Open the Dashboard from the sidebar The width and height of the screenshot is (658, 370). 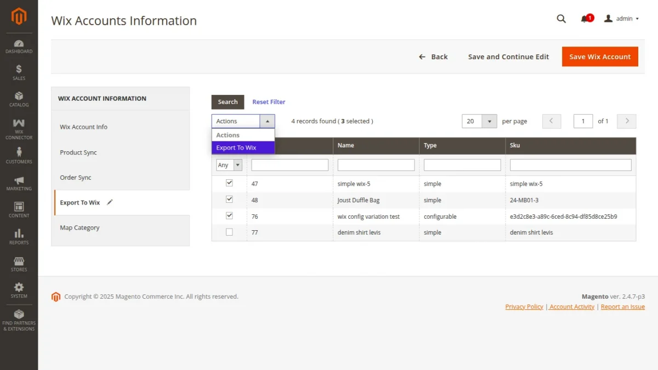[19, 47]
